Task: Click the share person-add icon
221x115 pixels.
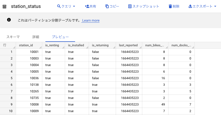Action: 87,6
